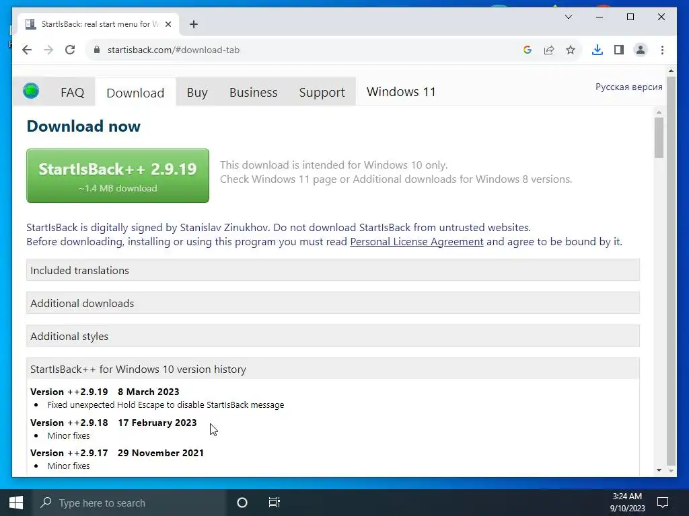
Task: Click the browser forward arrow
Action: [48, 50]
